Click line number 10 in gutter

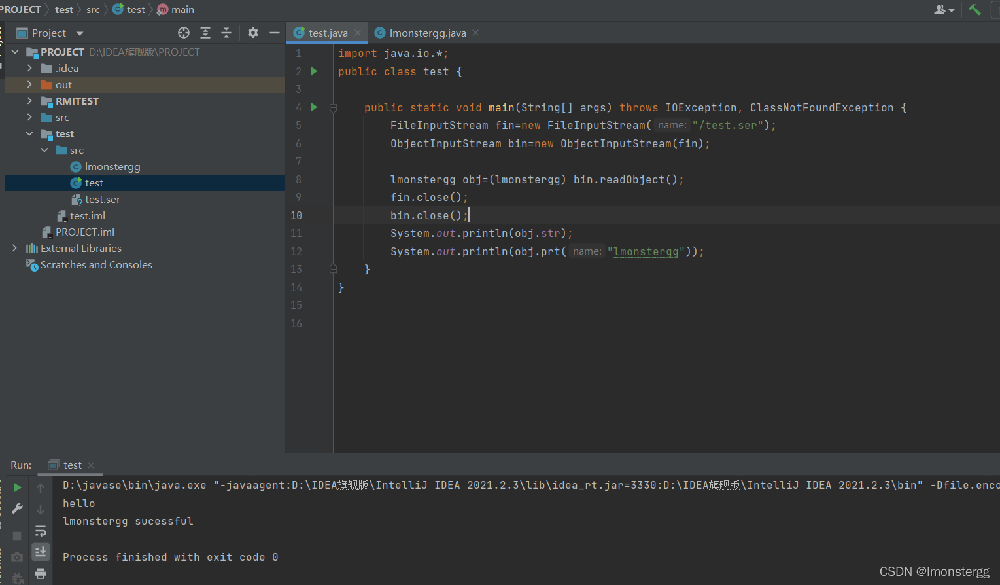tap(296, 215)
